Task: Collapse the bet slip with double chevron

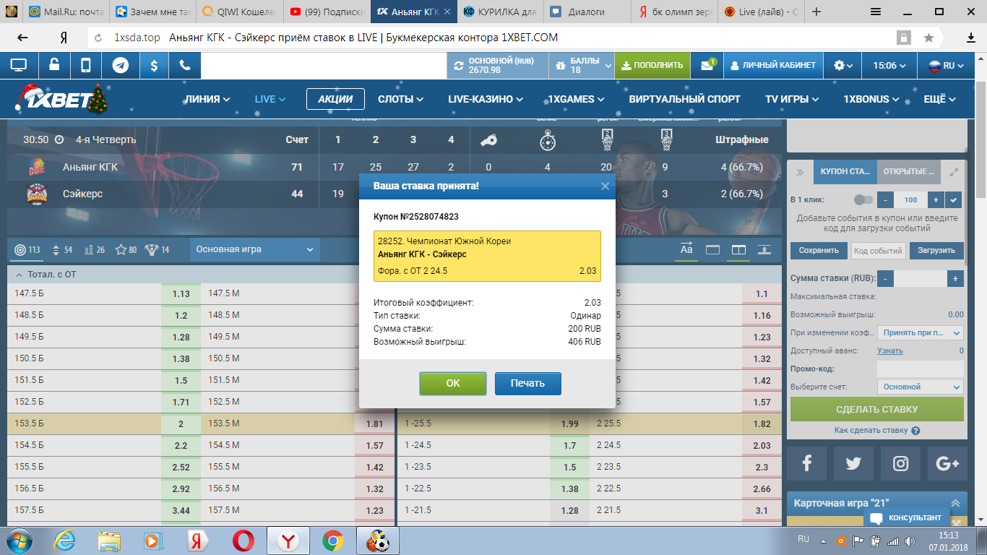Action: point(800,172)
